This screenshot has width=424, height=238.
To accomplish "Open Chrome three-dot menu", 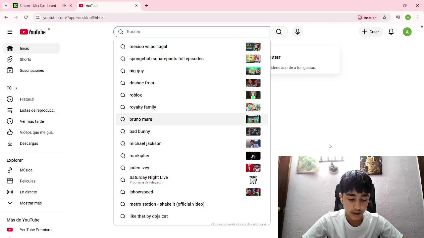I will point(418,18).
